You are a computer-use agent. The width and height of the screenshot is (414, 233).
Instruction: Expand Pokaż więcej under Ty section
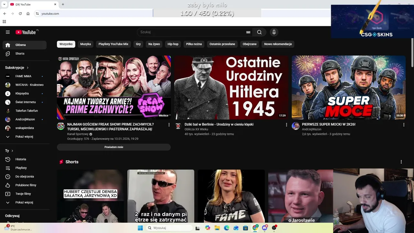25,203
